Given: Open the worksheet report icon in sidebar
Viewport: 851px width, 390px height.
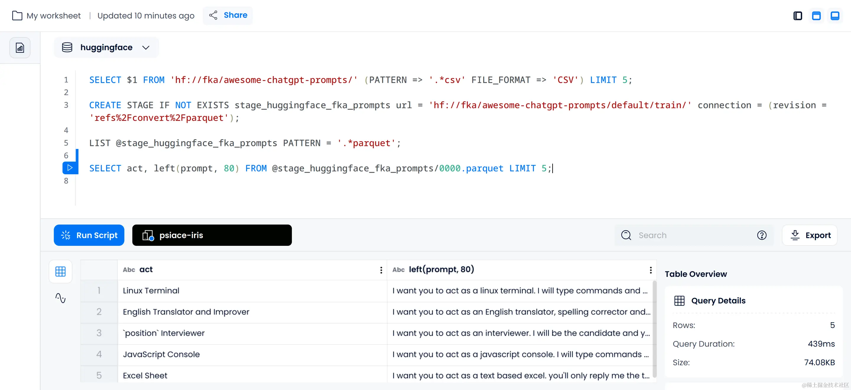Looking at the screenshot, I should pos(20,48).
